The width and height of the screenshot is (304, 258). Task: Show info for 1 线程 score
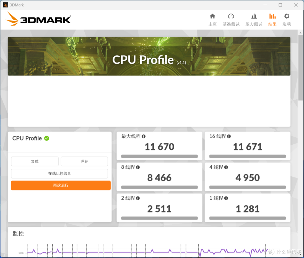tap(226, 198)
